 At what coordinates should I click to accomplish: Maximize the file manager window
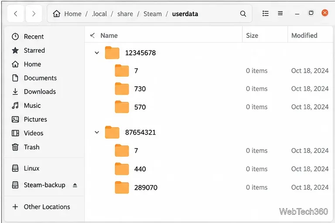(x=311, y=13)
